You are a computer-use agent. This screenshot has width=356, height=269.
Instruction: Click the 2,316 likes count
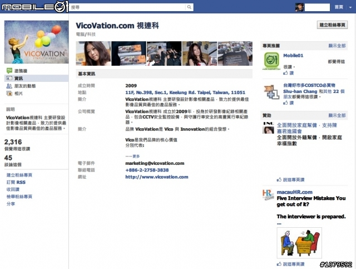pyautogui.click(x=13, y=142)
